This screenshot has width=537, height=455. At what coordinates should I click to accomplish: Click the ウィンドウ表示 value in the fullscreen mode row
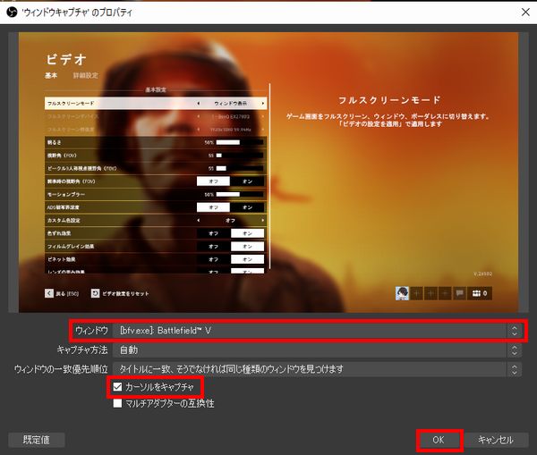click(x=231, y=104)
